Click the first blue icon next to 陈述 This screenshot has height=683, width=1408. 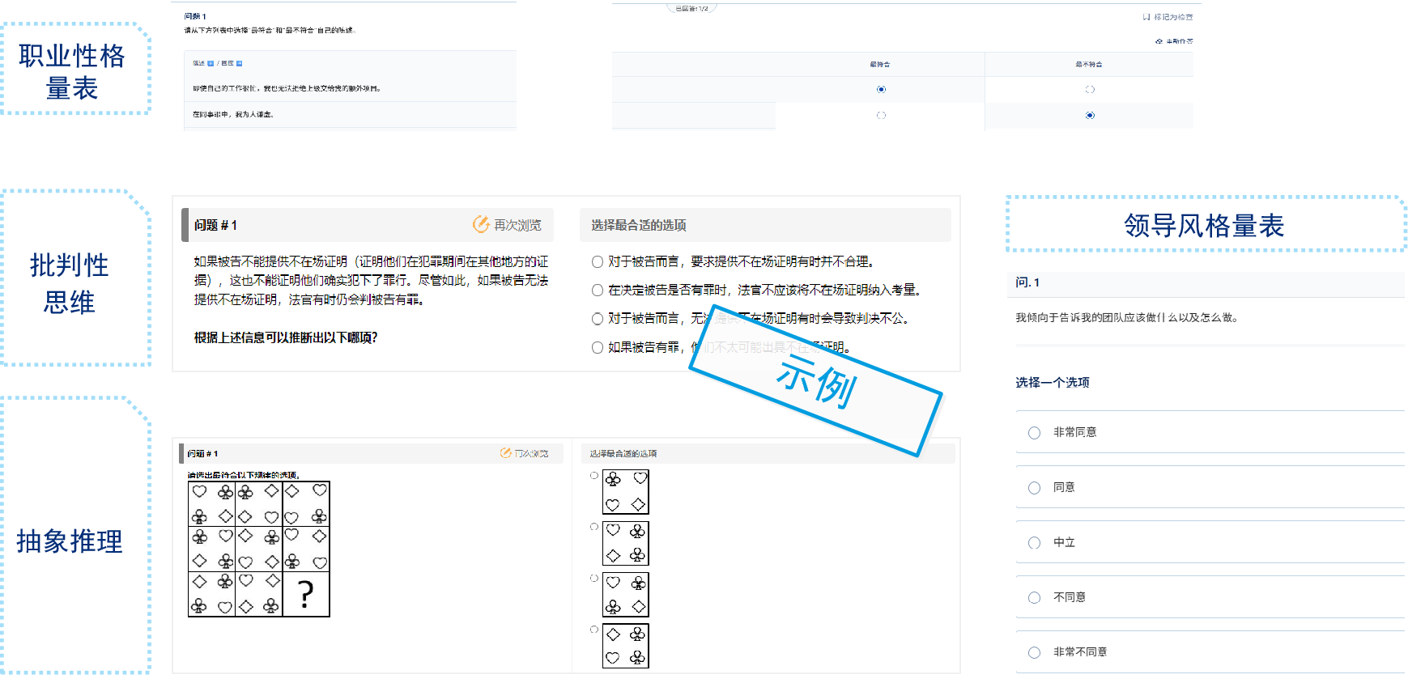[x=211, y=63]
